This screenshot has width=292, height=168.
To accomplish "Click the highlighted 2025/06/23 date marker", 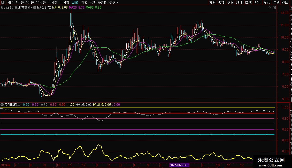I will coord(179,165).
